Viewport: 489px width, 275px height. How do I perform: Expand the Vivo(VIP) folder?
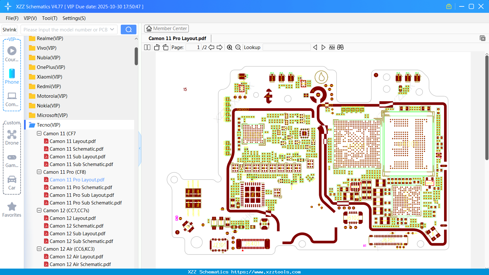tap(47, 48)
